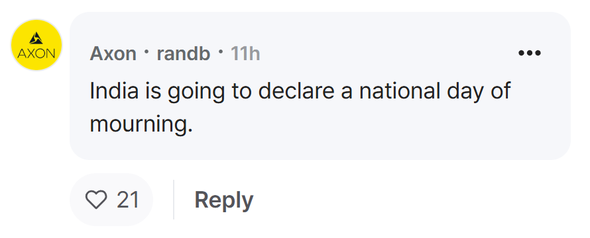
Task: Open the yellow Axon avatar profile
Action: (36, 45)
